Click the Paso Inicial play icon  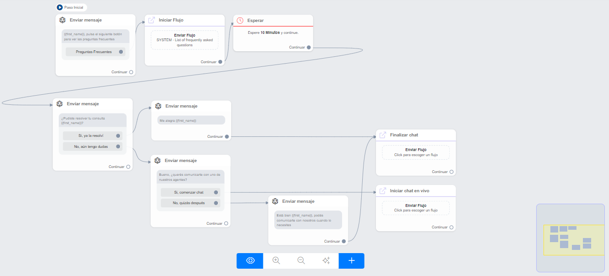pos(60,7)
